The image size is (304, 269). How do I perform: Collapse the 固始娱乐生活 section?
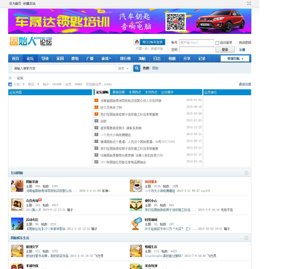pyautogui.click(x=246, y=238)
